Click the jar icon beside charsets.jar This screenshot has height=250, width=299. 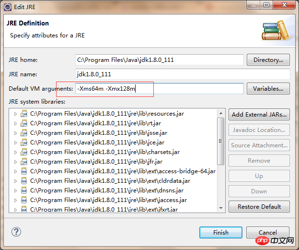(x=24, y=152)
